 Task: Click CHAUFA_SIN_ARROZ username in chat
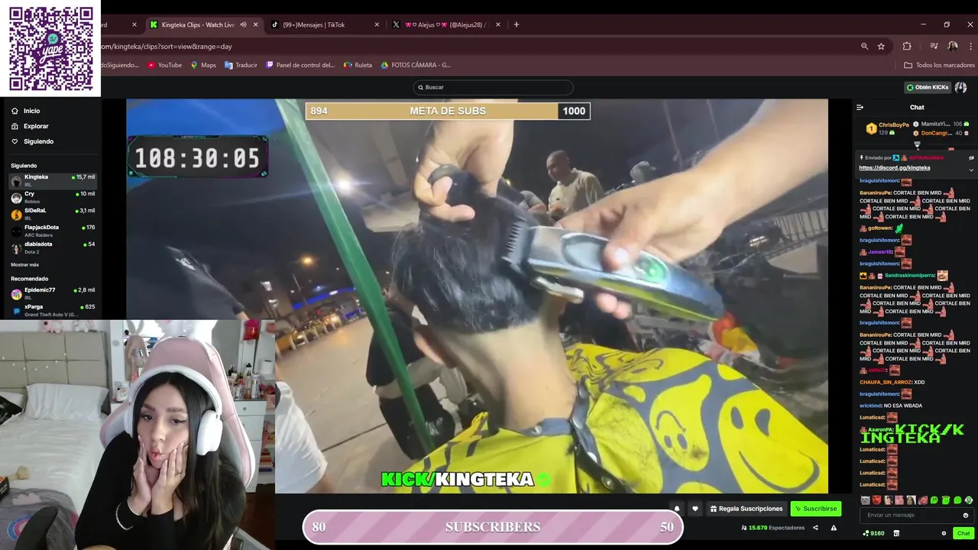886,382
